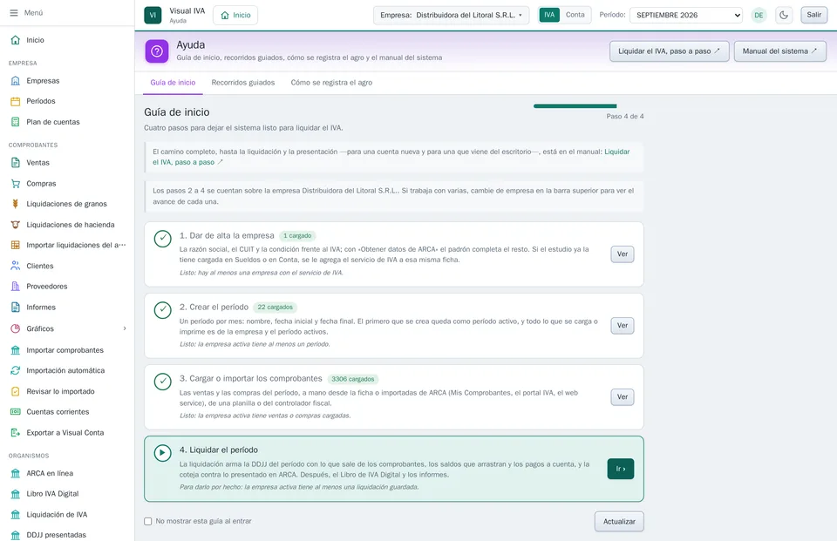Expand the Gráficos submenu chevron

[125, 328]
